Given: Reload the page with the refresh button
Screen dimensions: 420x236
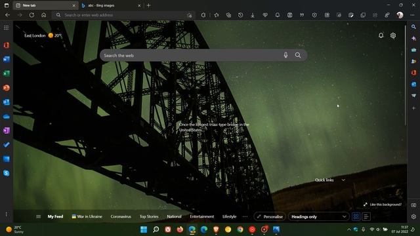Looking at the screenshot, I should 31,15.
